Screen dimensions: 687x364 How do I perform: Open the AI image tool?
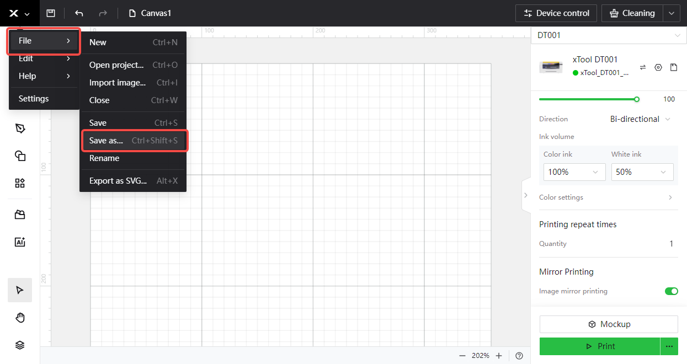coord(20,242)
